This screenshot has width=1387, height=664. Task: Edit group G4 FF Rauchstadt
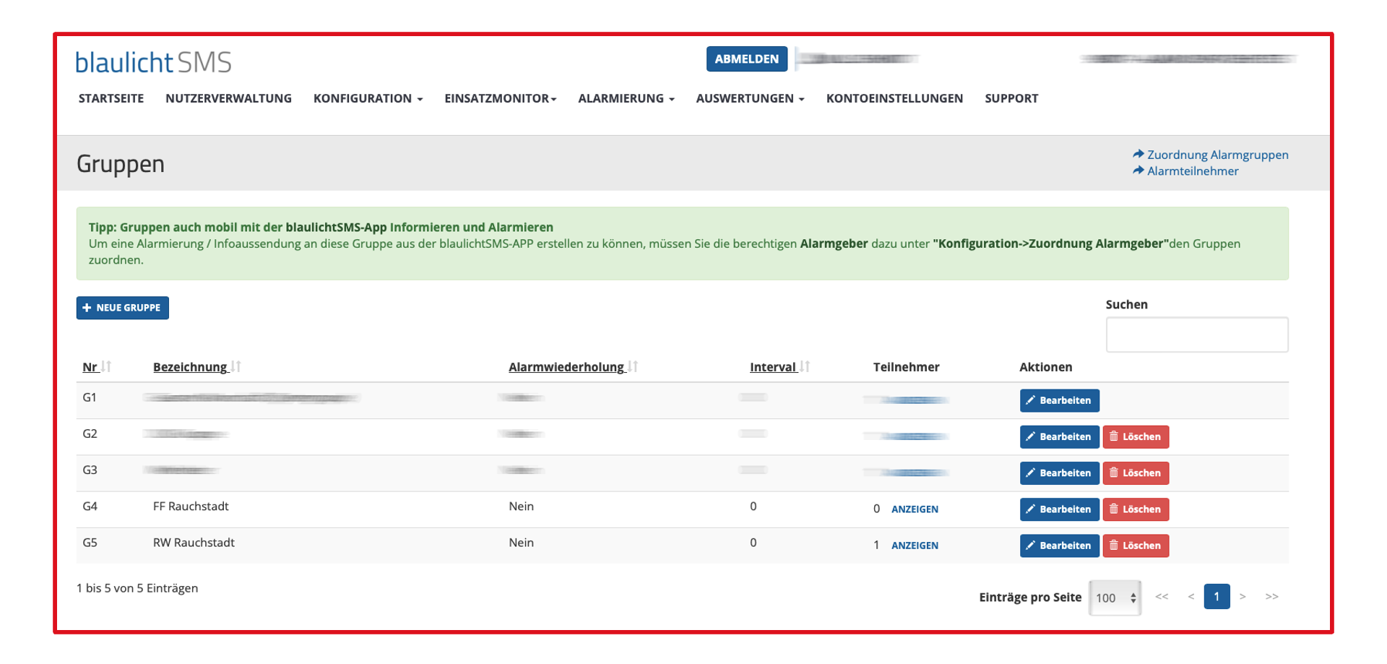pyautogui.click(x=1059, y=509)
